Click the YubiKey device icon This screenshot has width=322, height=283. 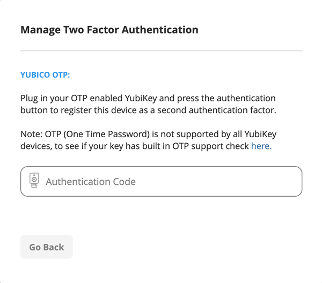coord(34,181)
